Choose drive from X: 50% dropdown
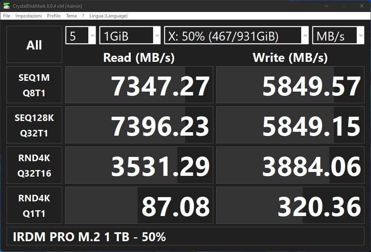This screenshot has height=252, width=371. 236,36
